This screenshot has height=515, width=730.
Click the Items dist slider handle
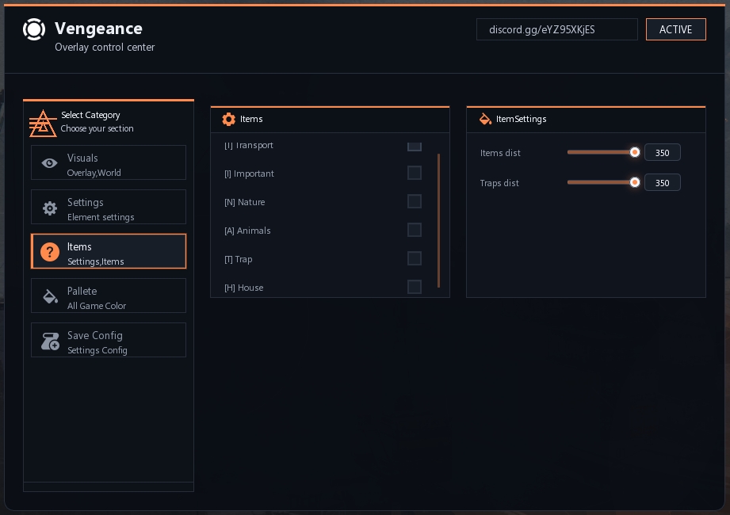tap(635, 152)
